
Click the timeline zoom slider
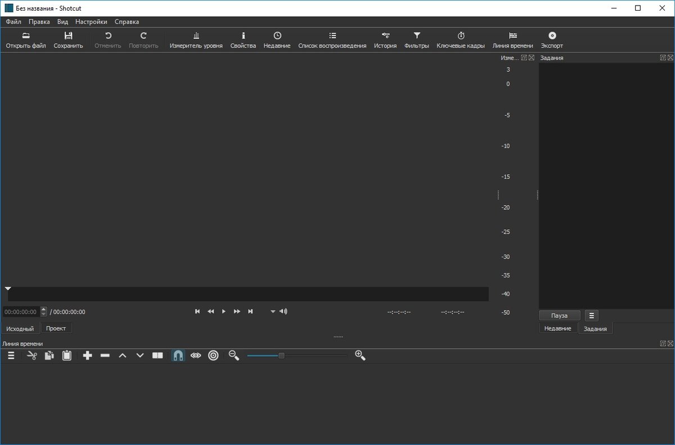(x=297, y=356)
